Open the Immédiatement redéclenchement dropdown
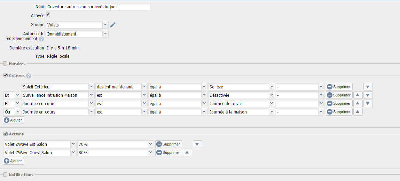 coord(105,34)
